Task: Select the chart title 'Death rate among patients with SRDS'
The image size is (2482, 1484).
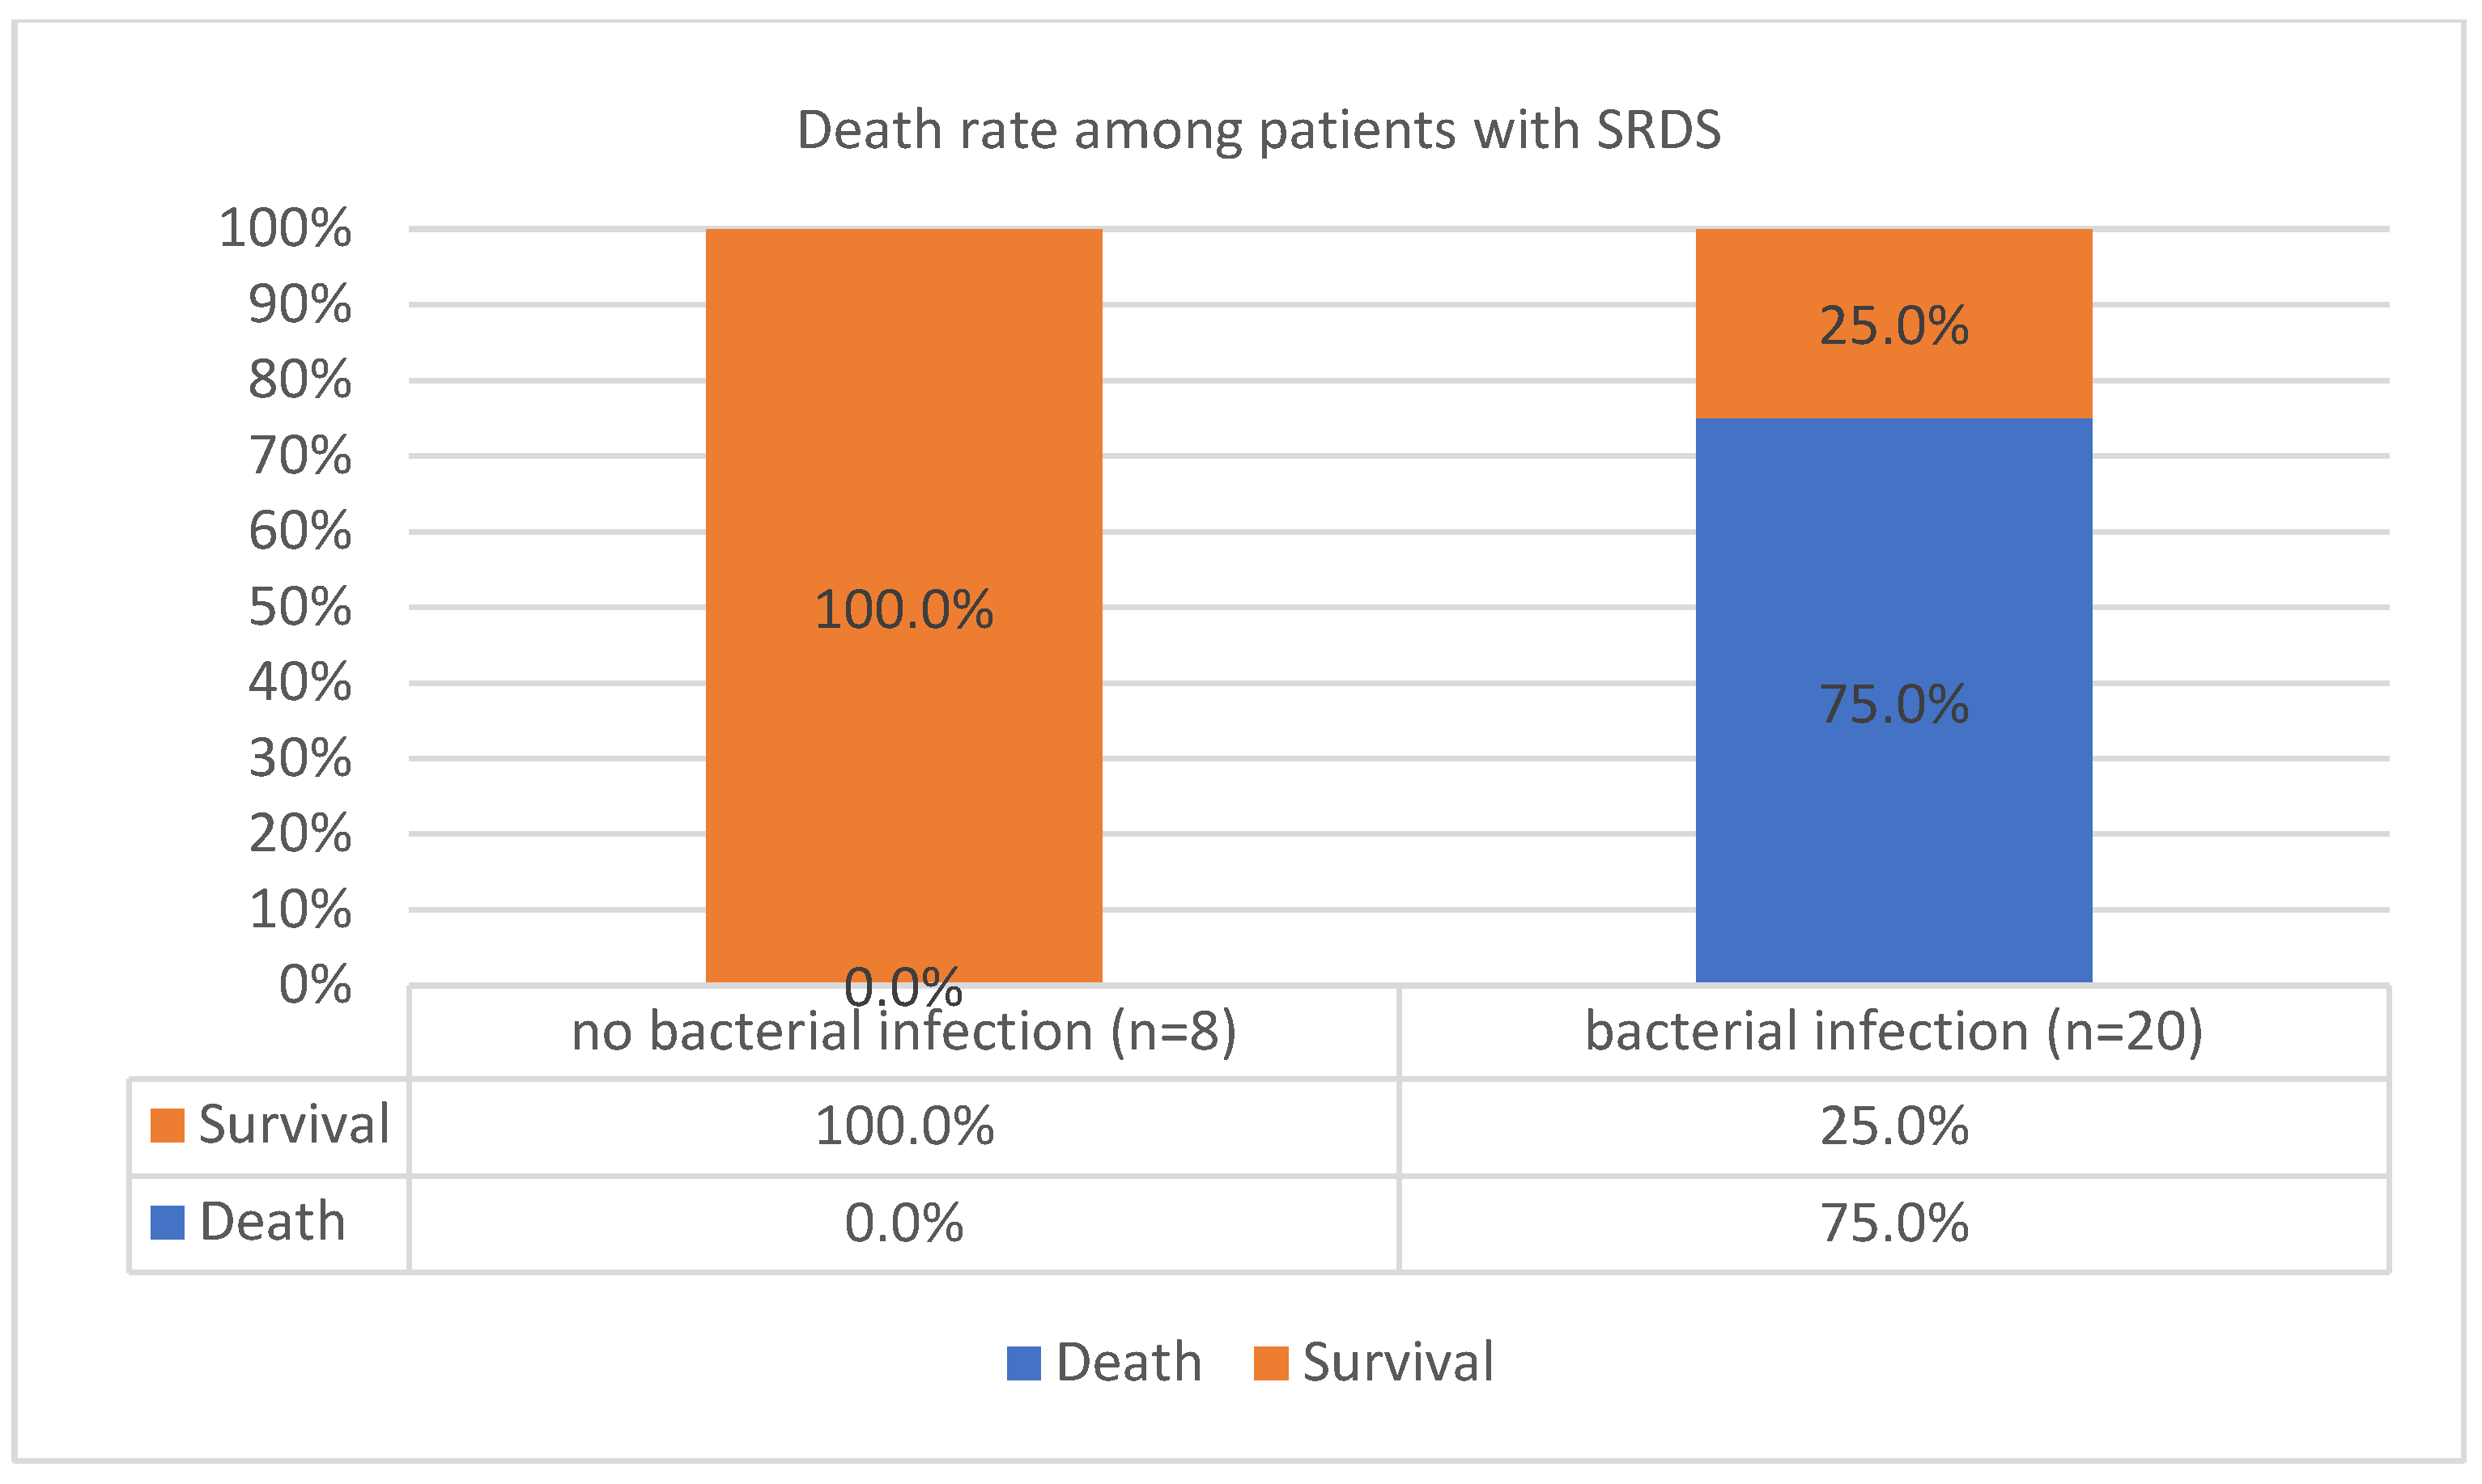Action: (x=1259, y=130)
